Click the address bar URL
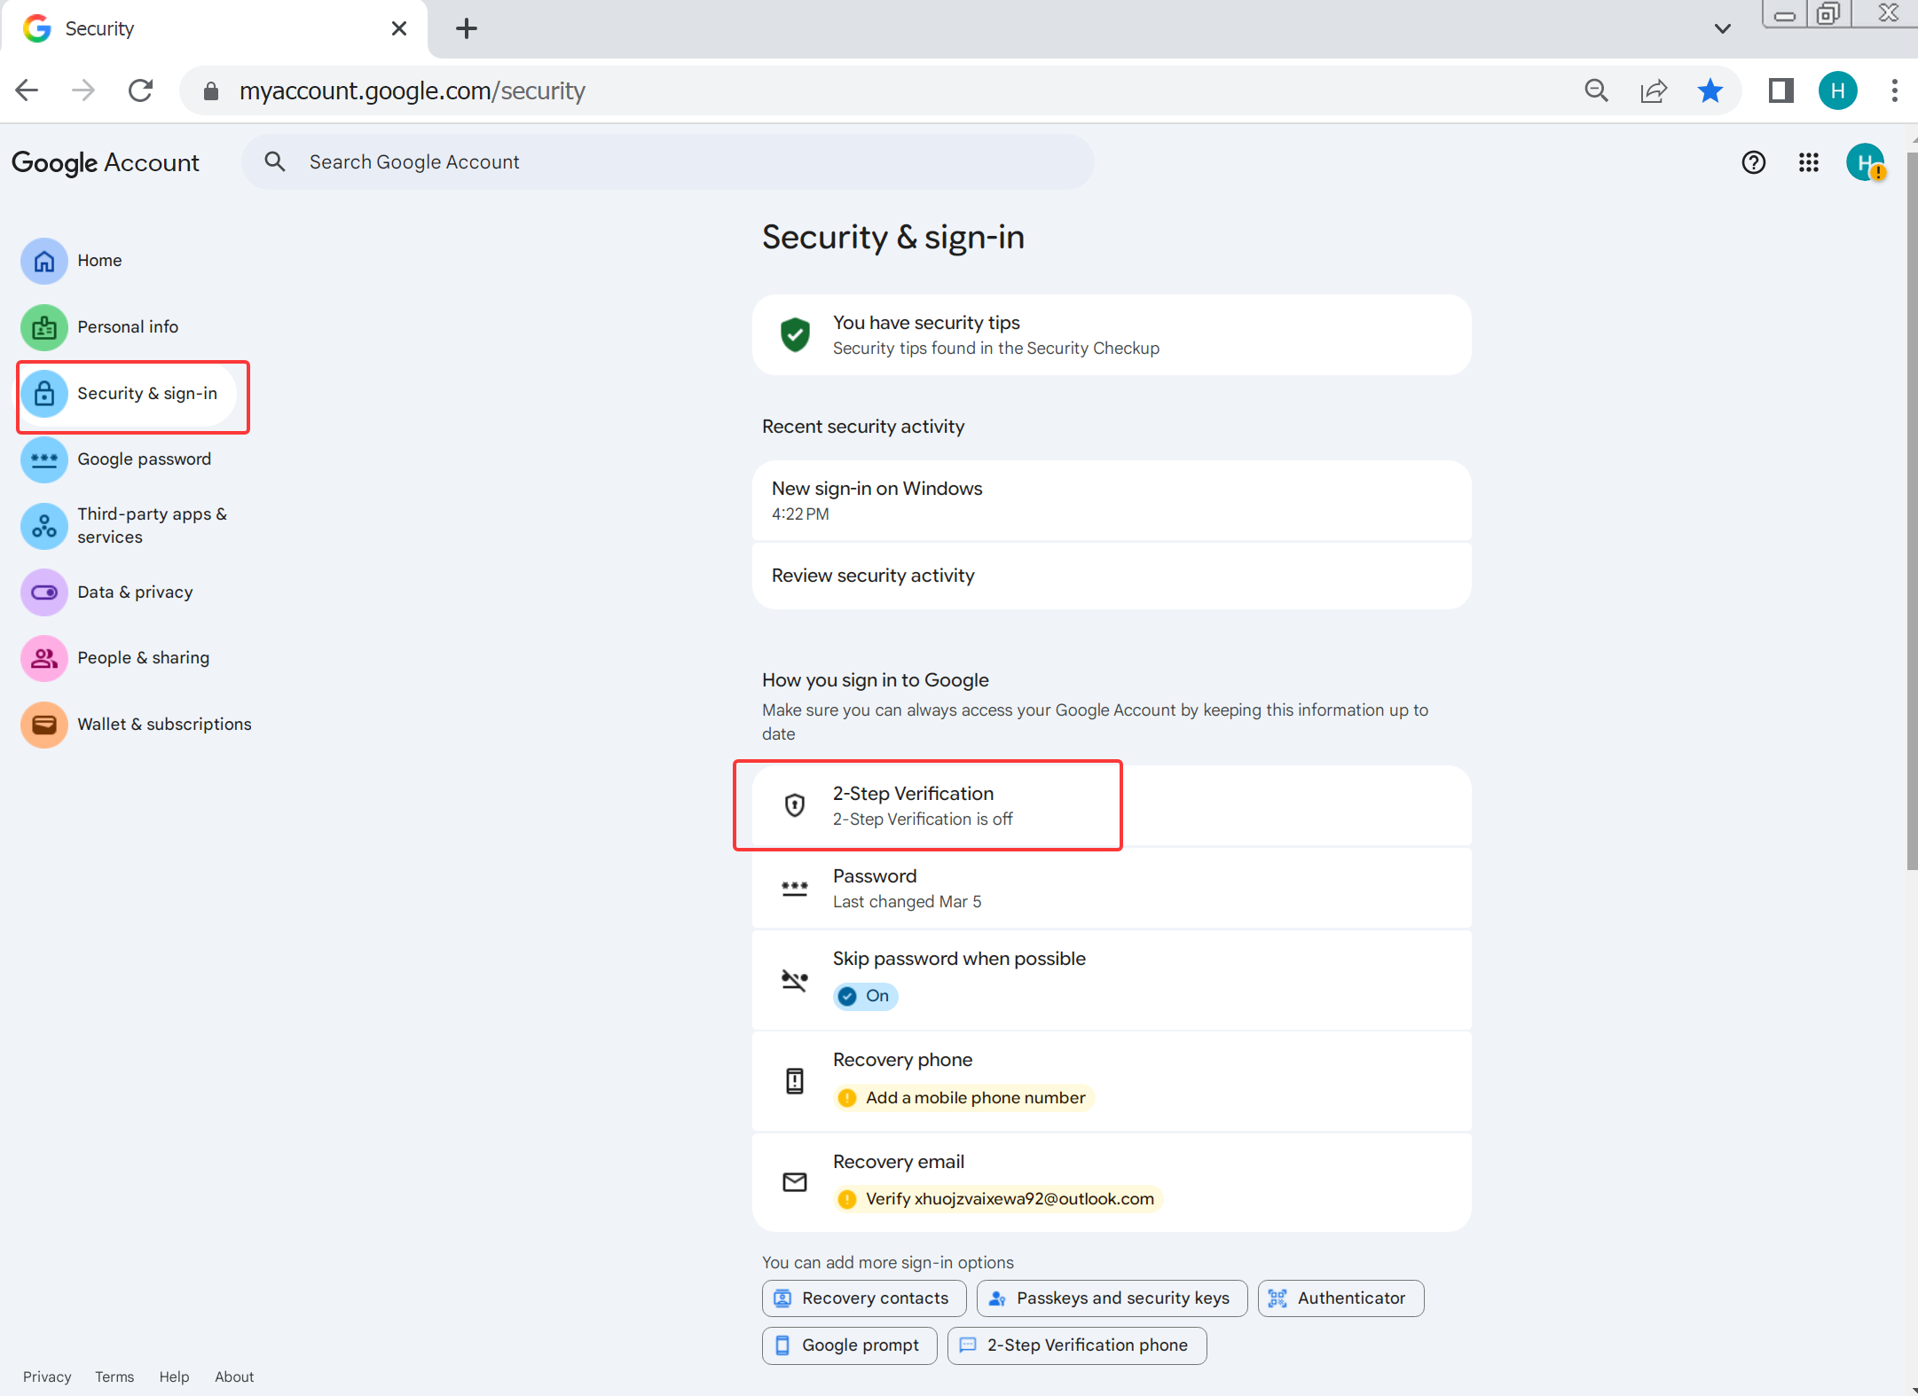Viewport: 1918px width, 1396px height. (412, 90)
